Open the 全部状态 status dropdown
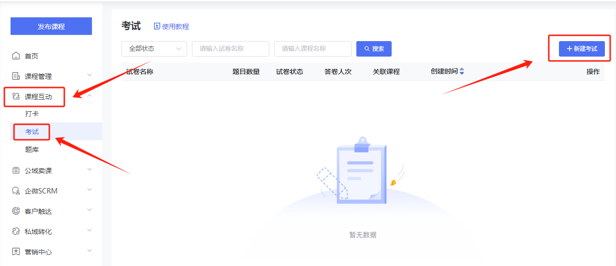This screenshot has height=266, width=616. (x=154, y=49)
